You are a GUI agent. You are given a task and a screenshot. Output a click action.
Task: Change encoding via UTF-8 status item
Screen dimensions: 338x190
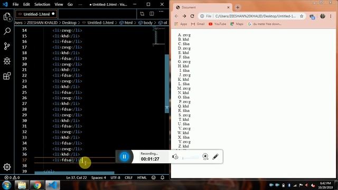coord(115,177)
